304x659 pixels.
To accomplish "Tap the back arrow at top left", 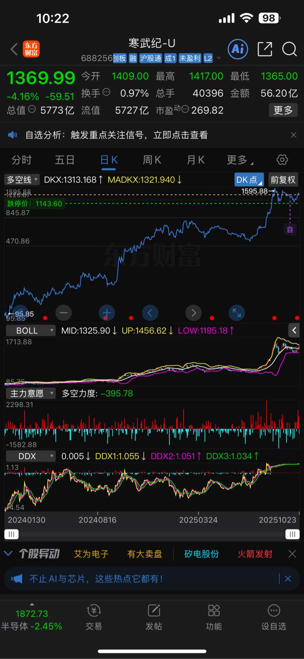I will click(x=14, y=49).
